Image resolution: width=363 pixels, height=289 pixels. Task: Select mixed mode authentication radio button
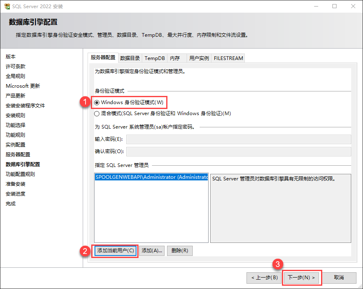click(x=97, y=113)
